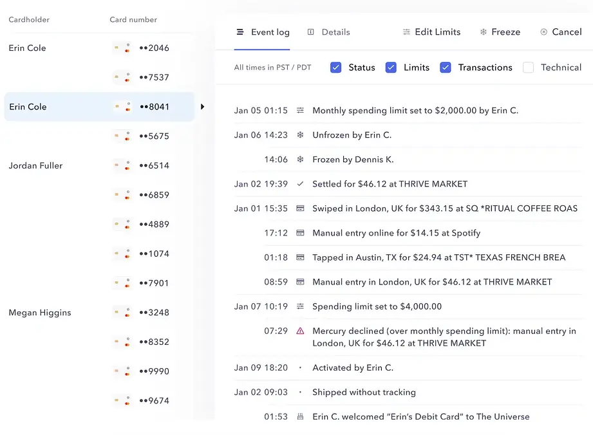Click the card logo next to ••2046
This screenshot has height=435, width=593.
point(122,48)
